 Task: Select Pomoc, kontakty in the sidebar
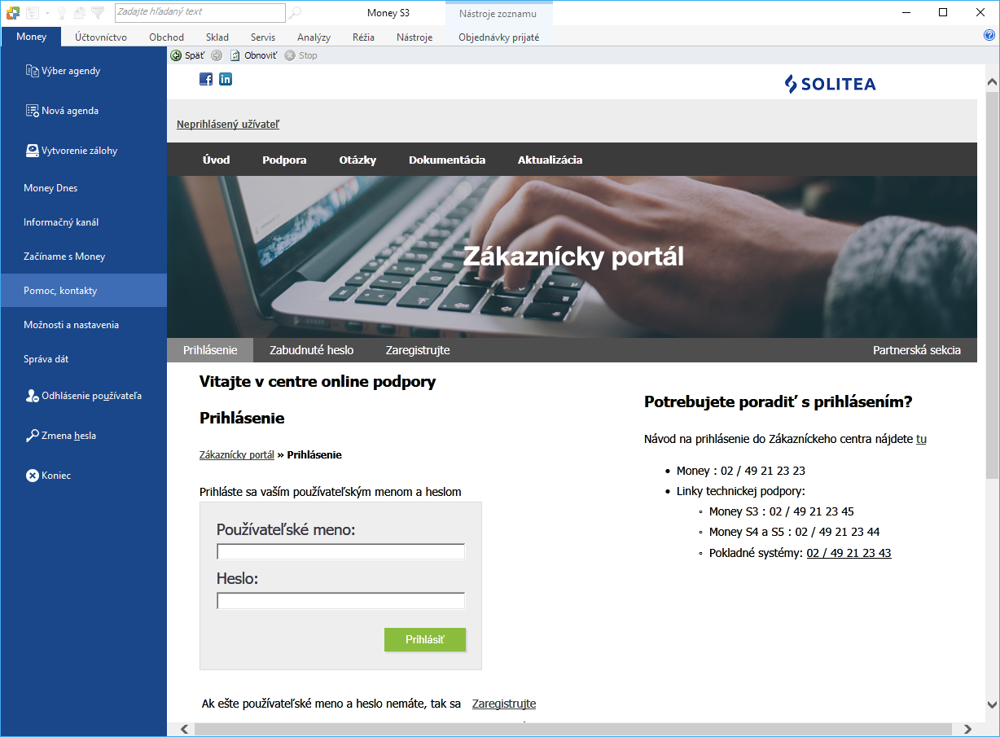[83, 291]
